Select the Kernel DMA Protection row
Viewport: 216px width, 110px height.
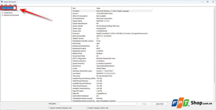(112, 96)
